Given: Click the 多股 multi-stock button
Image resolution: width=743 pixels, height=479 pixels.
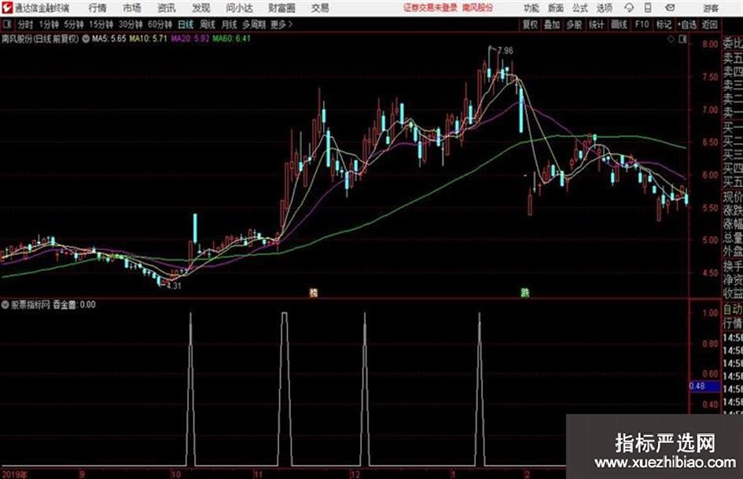Looking at the screenshot, I should [574, 24].
